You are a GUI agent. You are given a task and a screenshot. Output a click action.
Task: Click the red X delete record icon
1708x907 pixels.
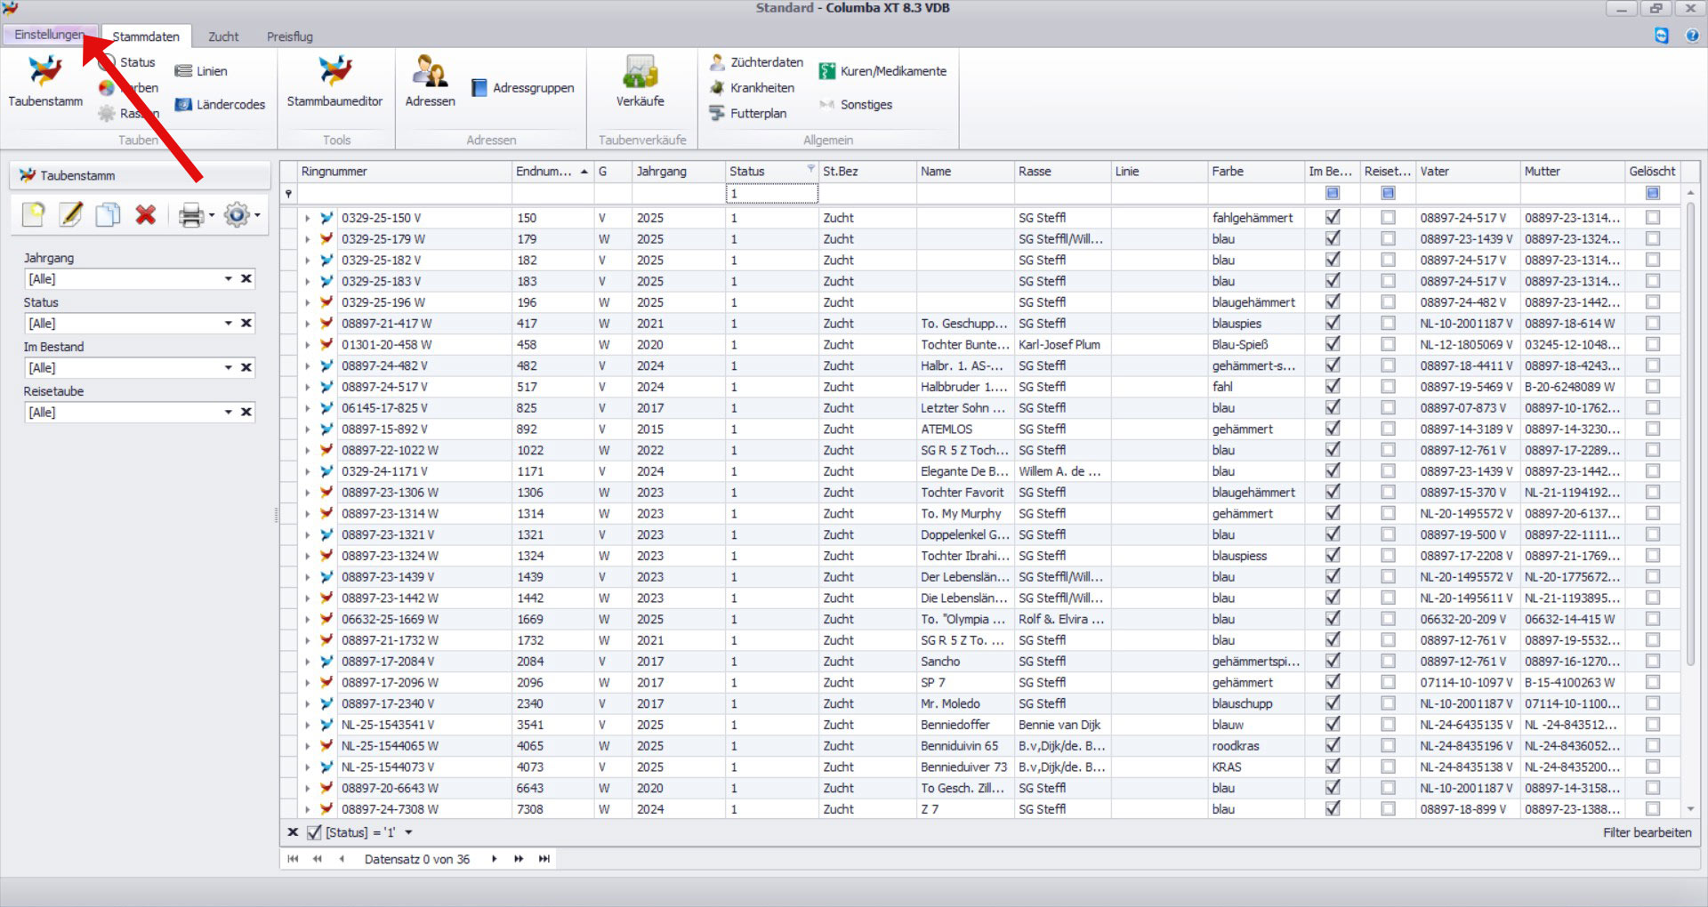tap(146, 215)
